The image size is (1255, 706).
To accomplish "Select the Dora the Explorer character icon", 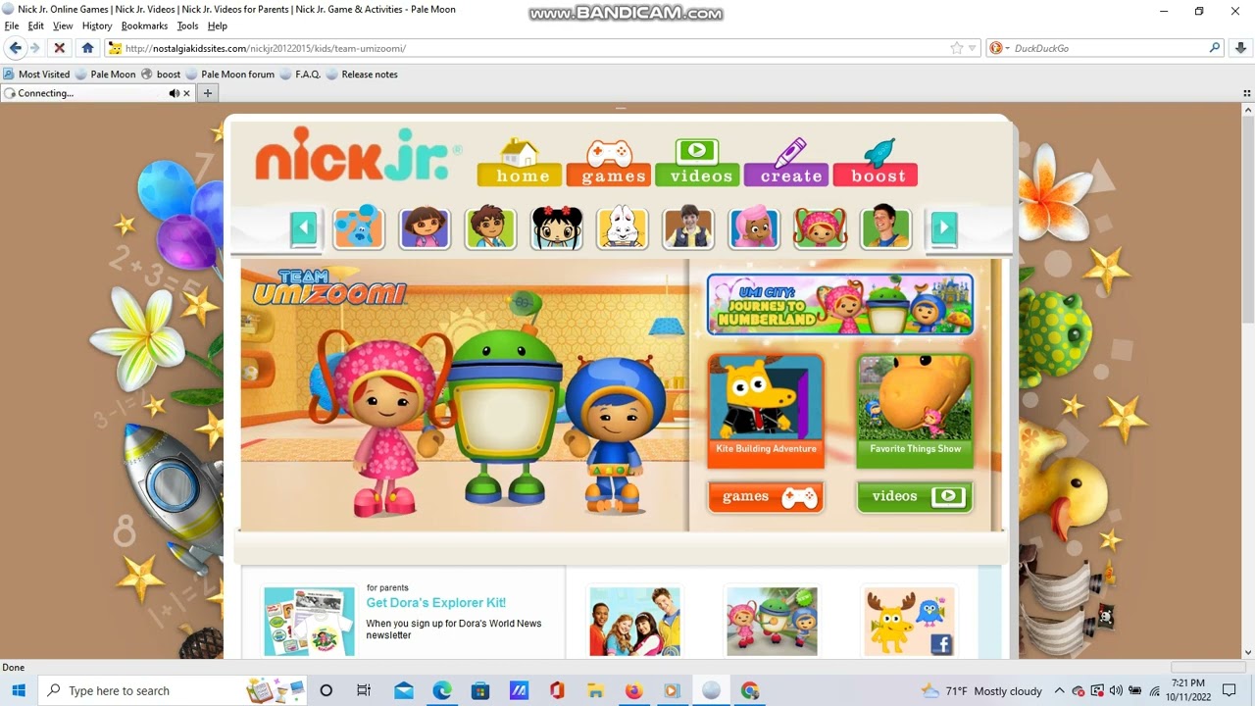I will pos(425,228).
